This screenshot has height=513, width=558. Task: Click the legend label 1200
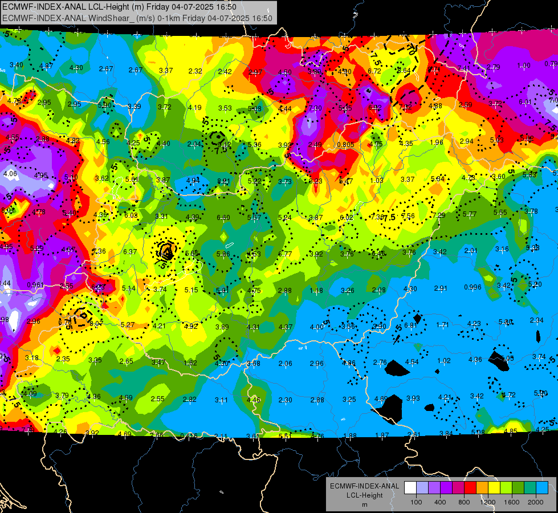[487, 502]
